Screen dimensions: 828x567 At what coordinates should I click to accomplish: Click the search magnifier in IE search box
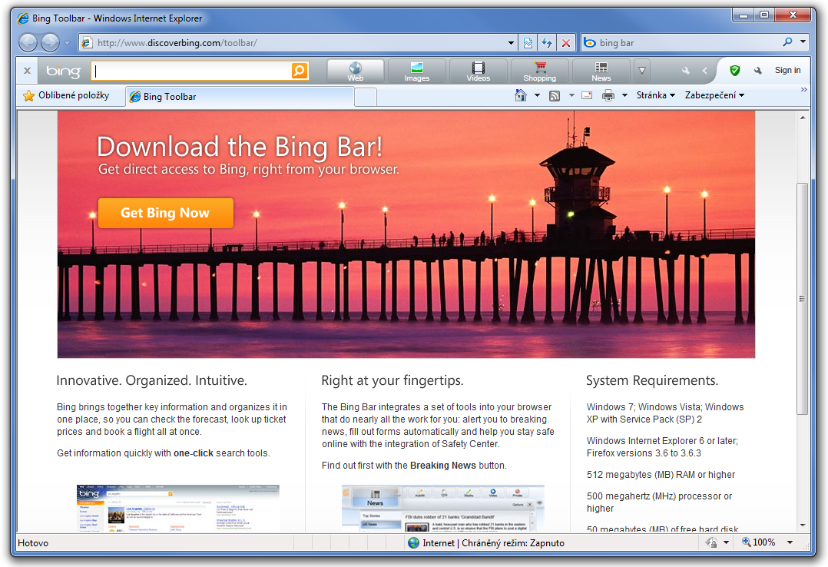(x=787, y=41)
